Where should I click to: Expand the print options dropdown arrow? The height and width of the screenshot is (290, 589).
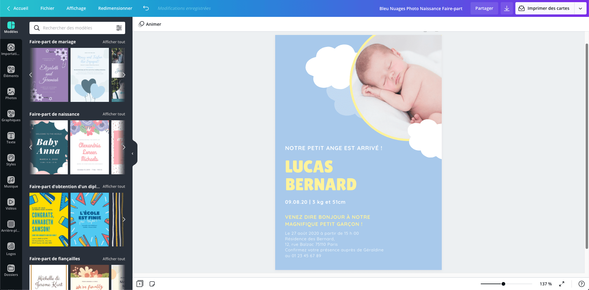580,8
